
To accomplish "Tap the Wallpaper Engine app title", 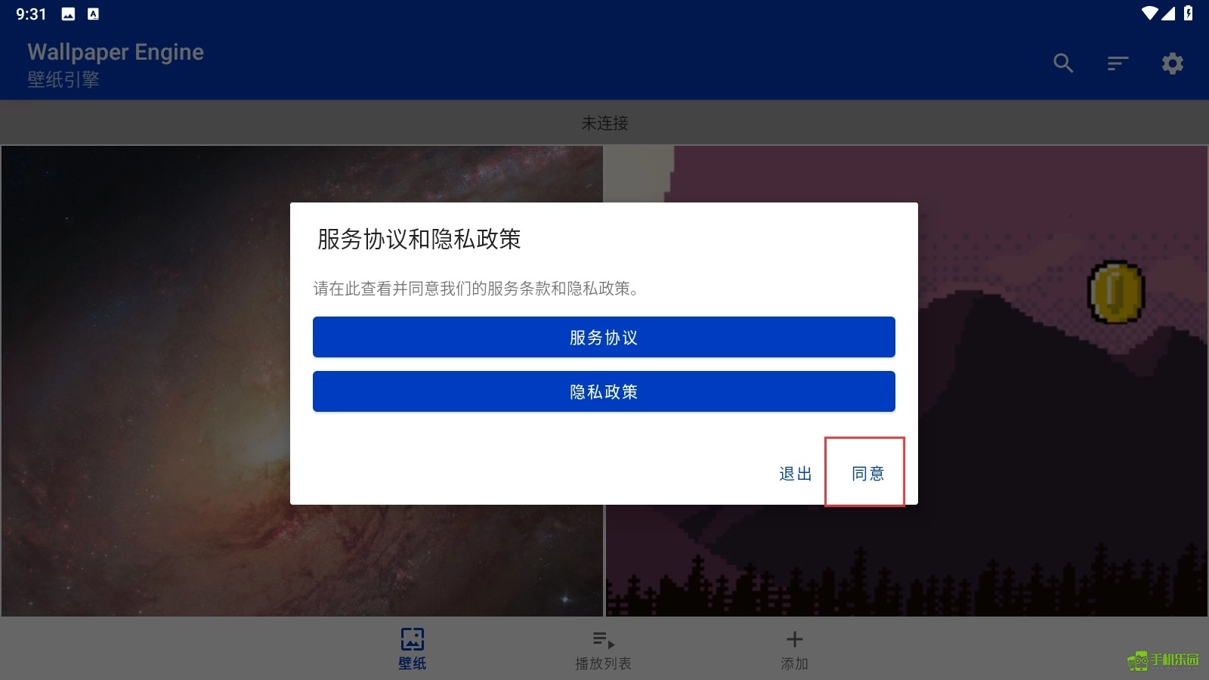I will click(116, 51).
